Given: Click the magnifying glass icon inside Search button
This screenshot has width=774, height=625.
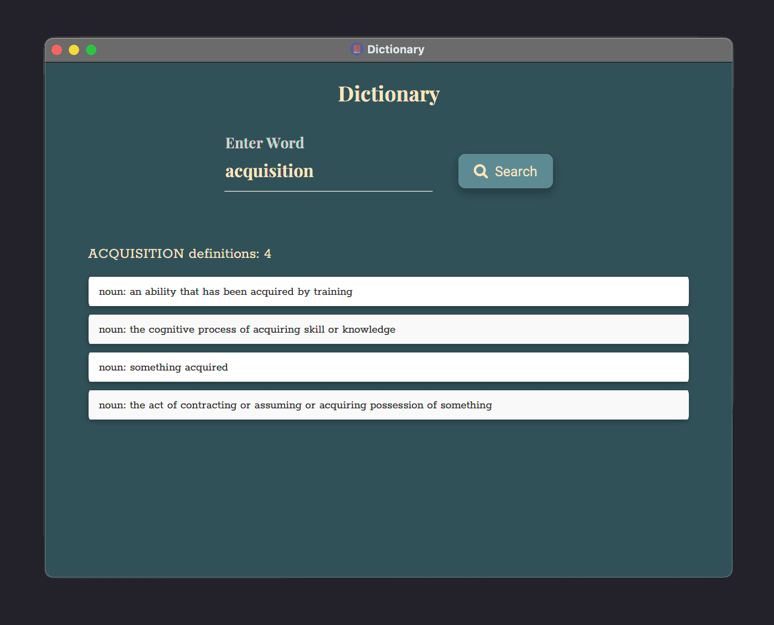Looking at the screenshot, I should point(481,171).
